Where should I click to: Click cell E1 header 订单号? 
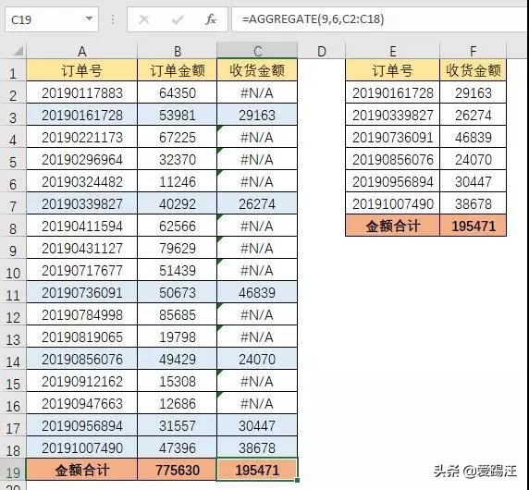click(x=393, y=70)
